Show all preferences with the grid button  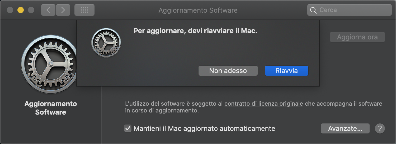[84, 10]
